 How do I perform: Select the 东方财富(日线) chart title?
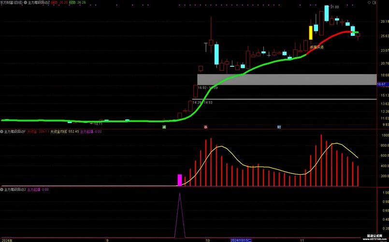11,2
